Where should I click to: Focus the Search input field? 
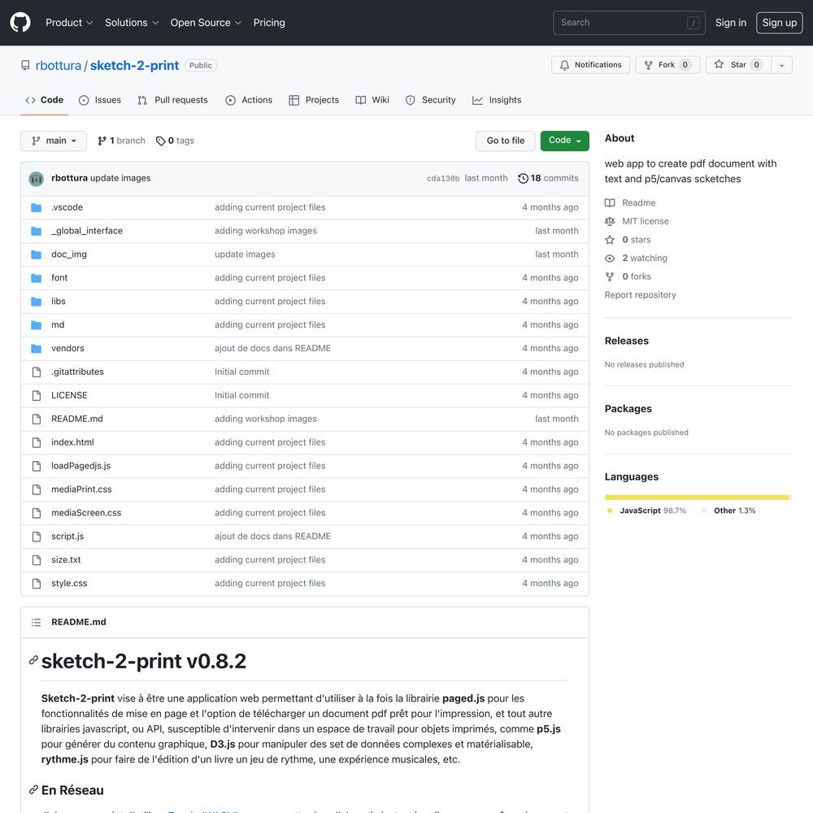tap(629, 23)
